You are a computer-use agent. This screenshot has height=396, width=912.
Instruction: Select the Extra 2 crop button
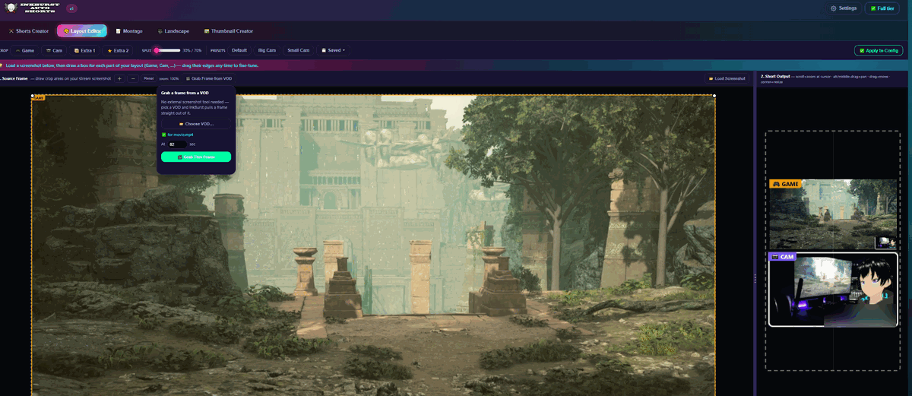point(118,50)
